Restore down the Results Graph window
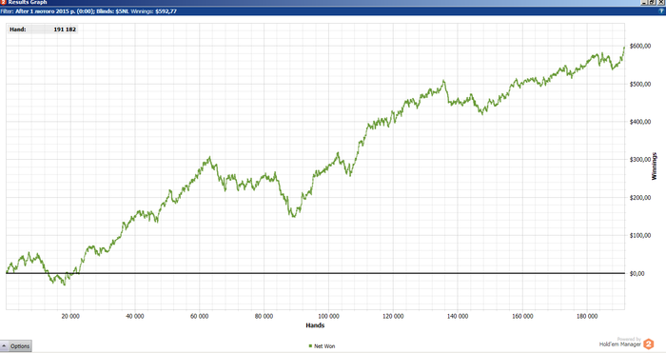This screenshot has width=666, height=353. (653, 2)
